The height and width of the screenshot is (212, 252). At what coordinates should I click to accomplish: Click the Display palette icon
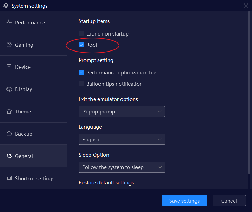pos(9,89)
